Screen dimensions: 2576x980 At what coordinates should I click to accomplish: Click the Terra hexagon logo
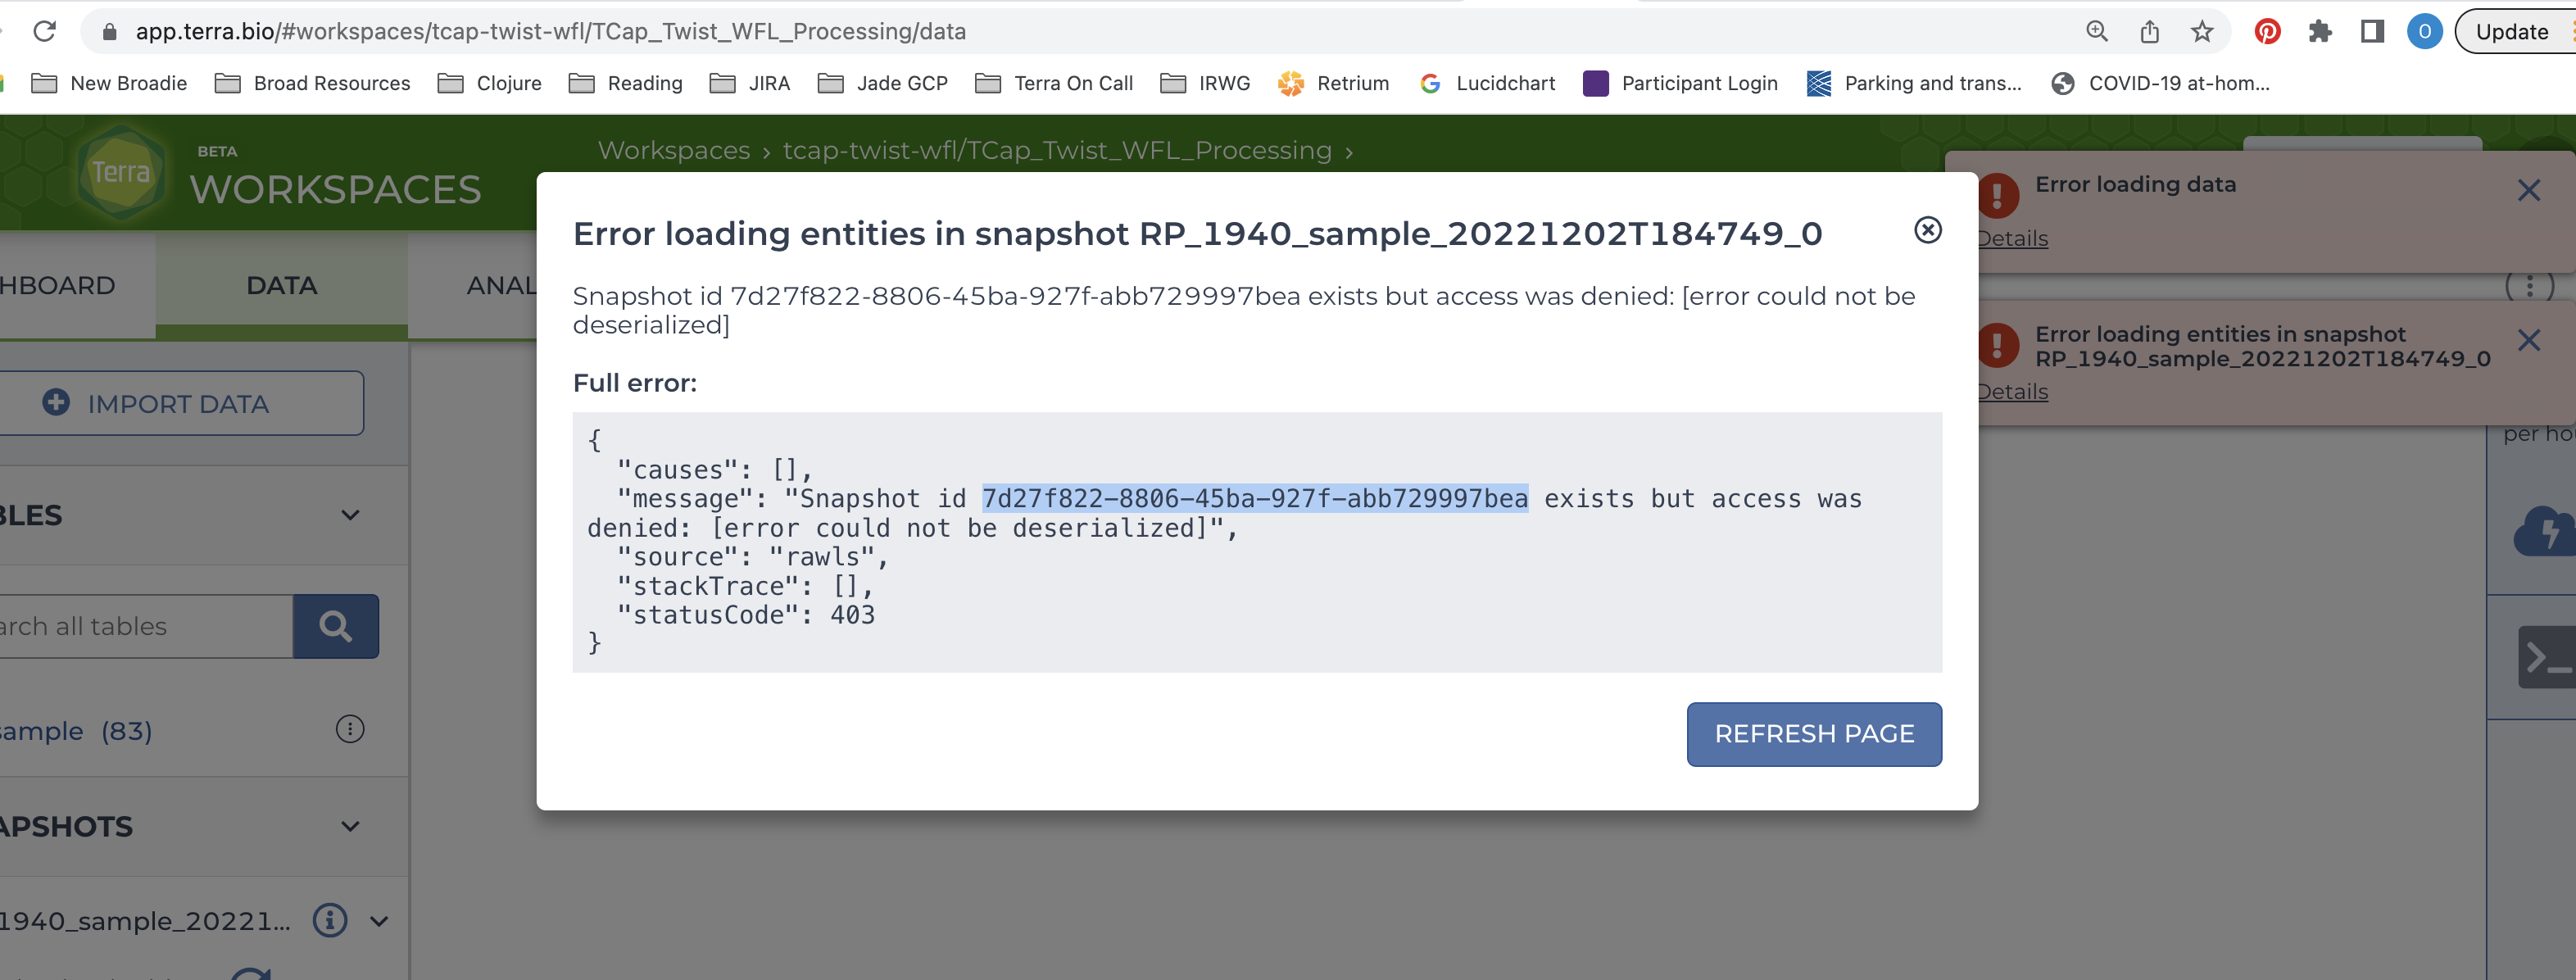pyautogui.click(x=121, y=173)
